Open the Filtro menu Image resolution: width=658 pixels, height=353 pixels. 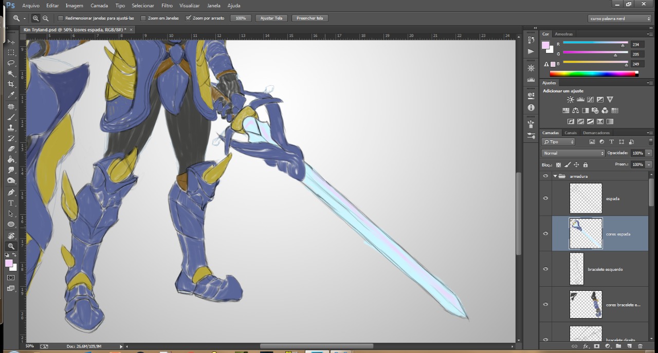(167, 6)
